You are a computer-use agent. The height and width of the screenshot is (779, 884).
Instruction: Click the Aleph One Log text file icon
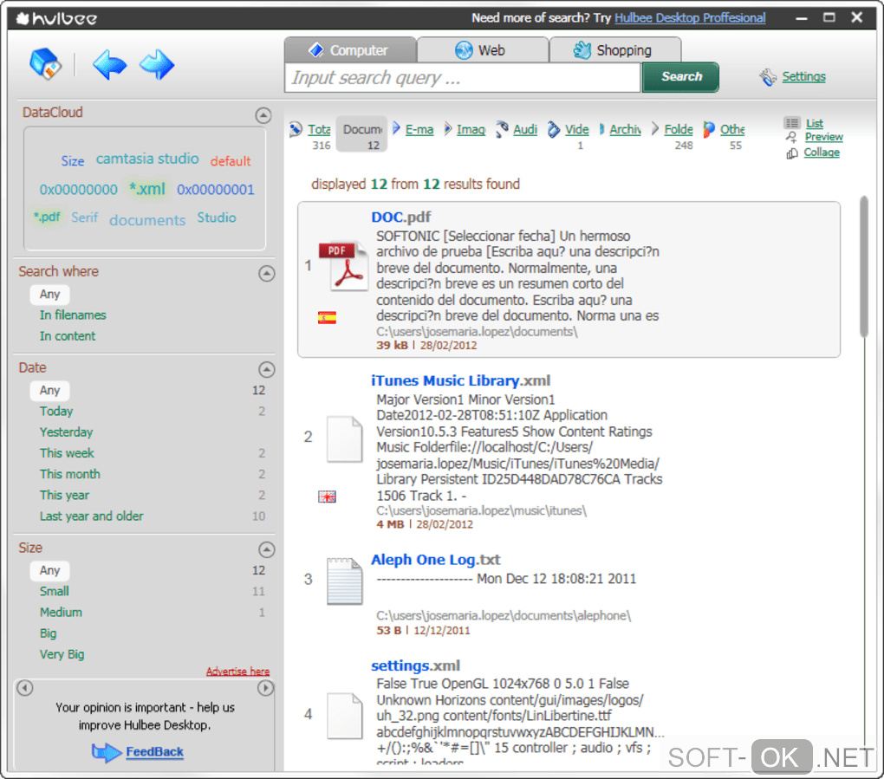[x=344, y=581]
